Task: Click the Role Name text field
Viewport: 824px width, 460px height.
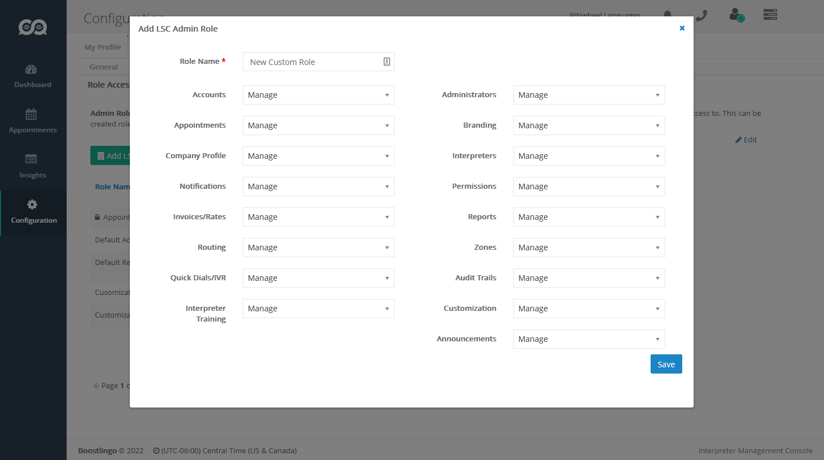Action: [313, 62]
